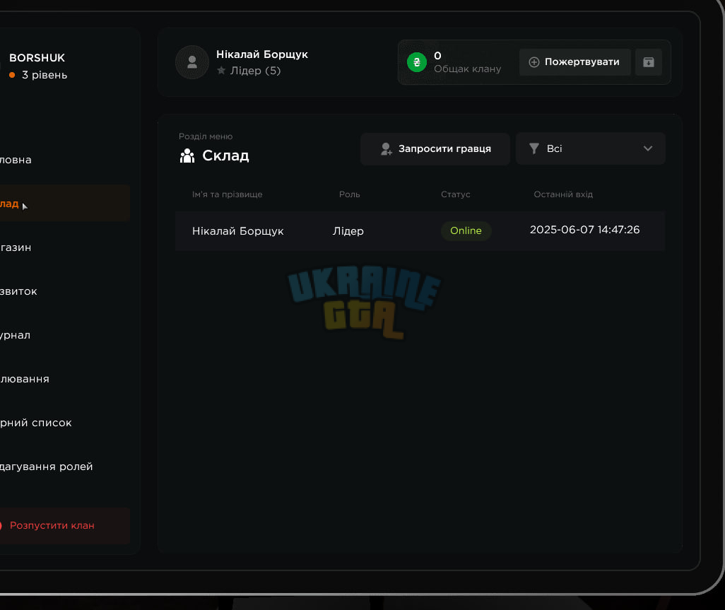Click the invite player person-plus icon

pos(386,148)
